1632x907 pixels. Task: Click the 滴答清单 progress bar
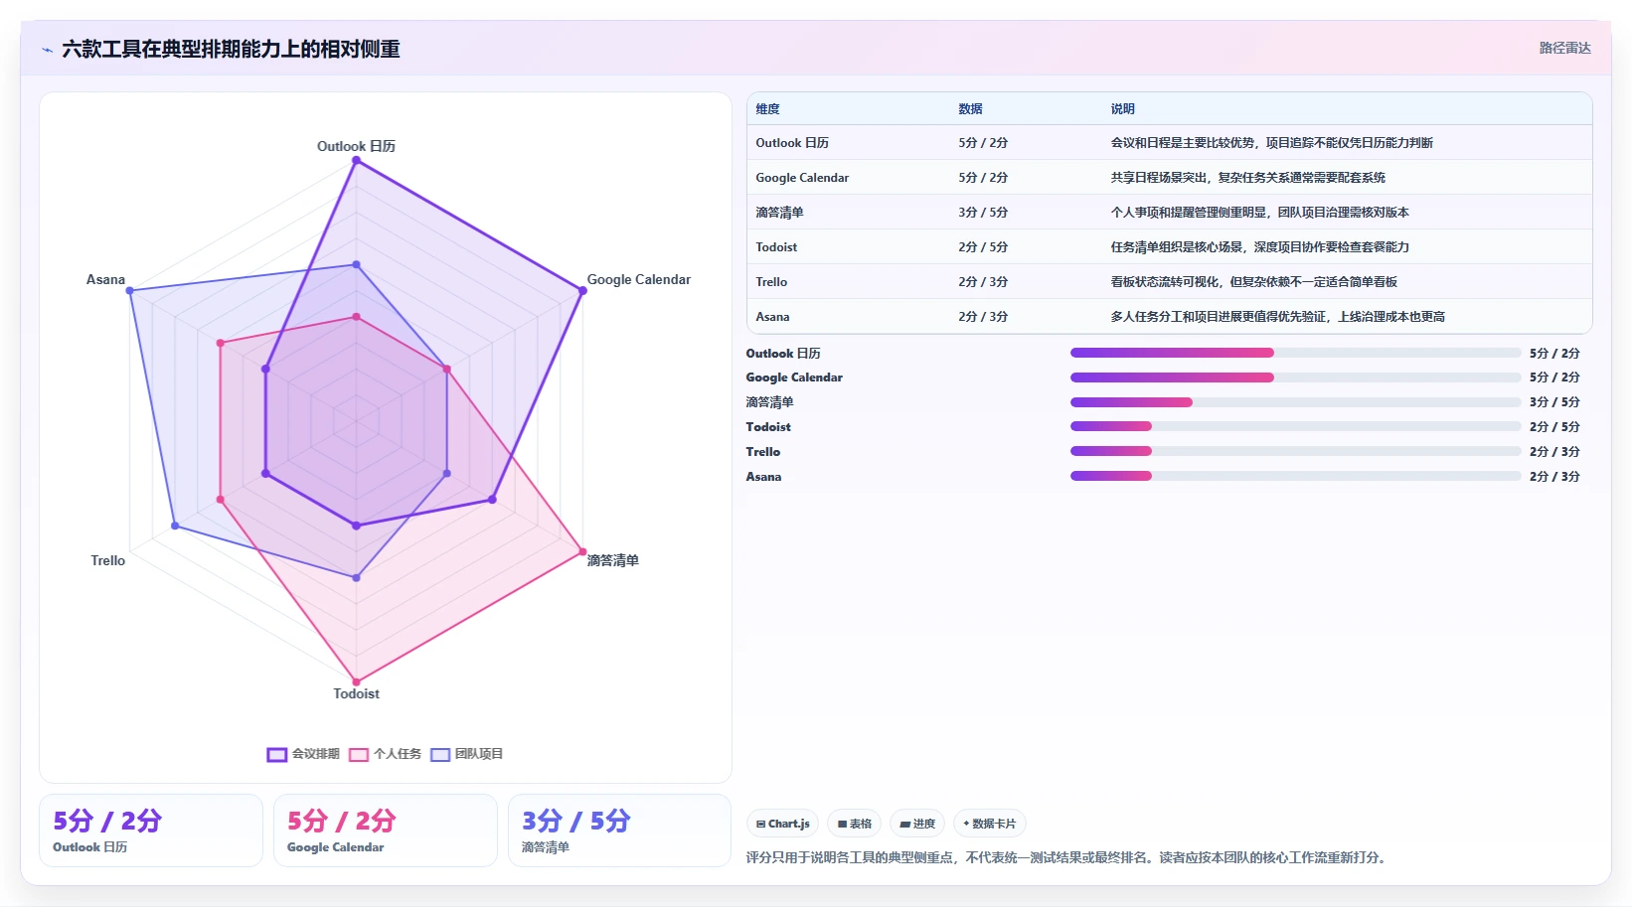pos(1295,402)
